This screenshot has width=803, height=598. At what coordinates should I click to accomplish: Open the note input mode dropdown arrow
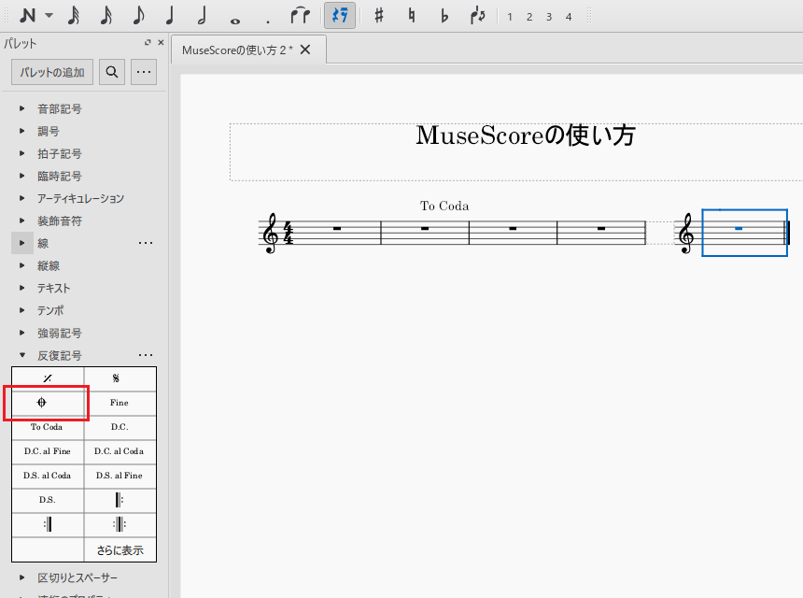[x=49, y=15]
